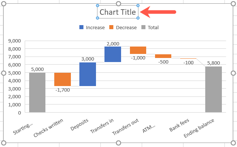237x147 pixels.
Task: Select the blue Transfers in bar
Action: pos(113,54)
